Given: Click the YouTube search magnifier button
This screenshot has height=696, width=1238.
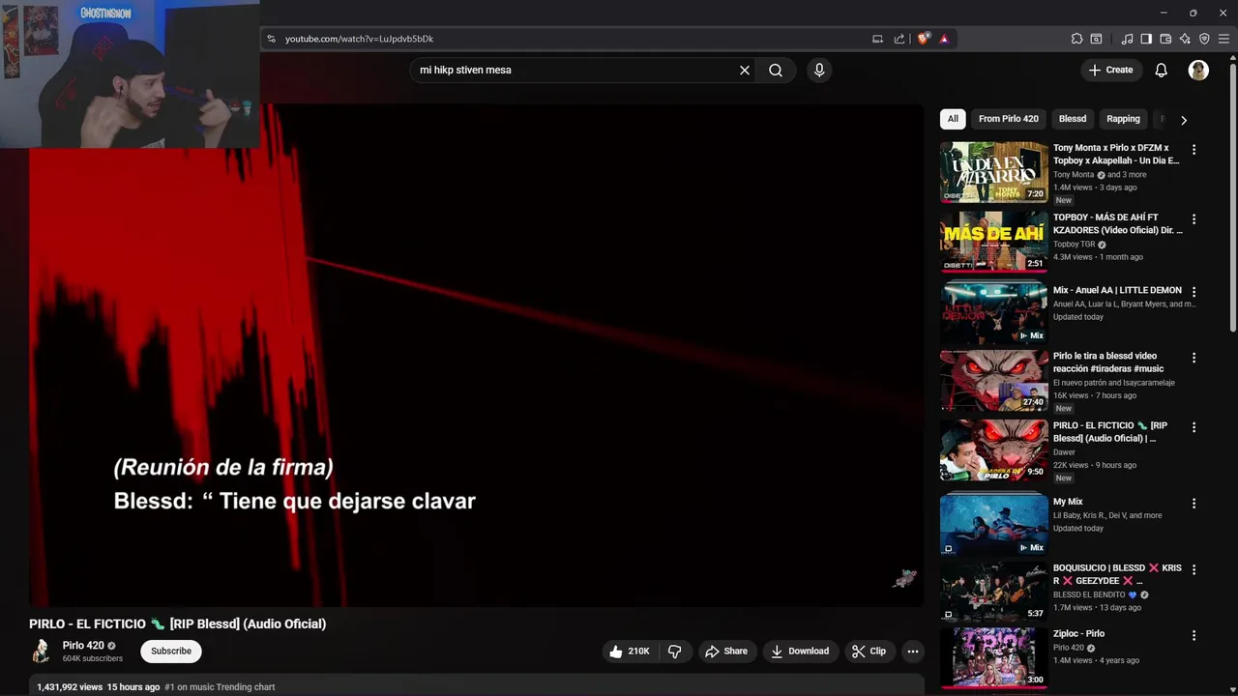Looking at the screenshot, I should coord(776,70).
